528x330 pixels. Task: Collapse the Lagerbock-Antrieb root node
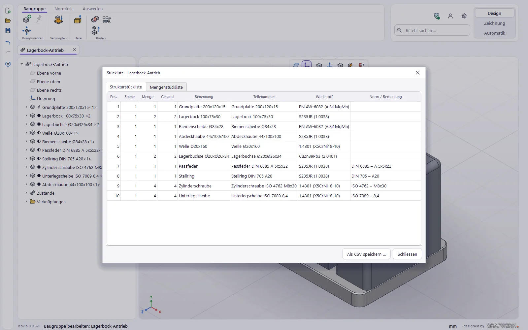click(22, 64)
